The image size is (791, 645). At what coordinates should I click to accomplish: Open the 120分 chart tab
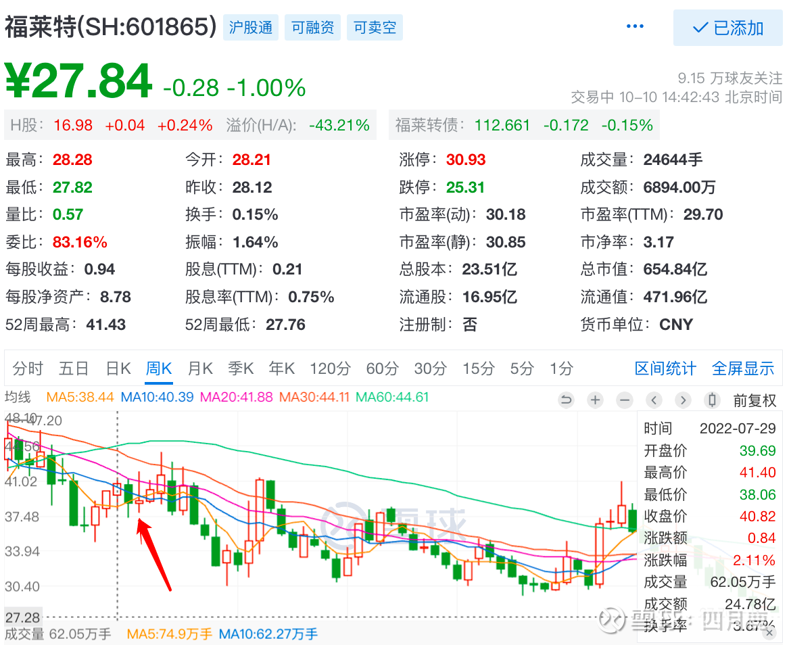[x=330, y=368]
